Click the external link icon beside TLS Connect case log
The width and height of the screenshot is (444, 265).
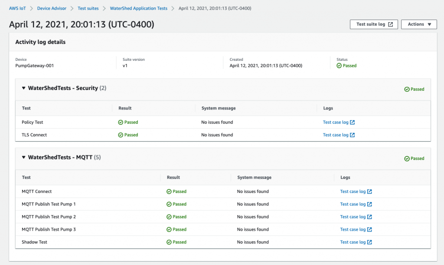point(353,135)
